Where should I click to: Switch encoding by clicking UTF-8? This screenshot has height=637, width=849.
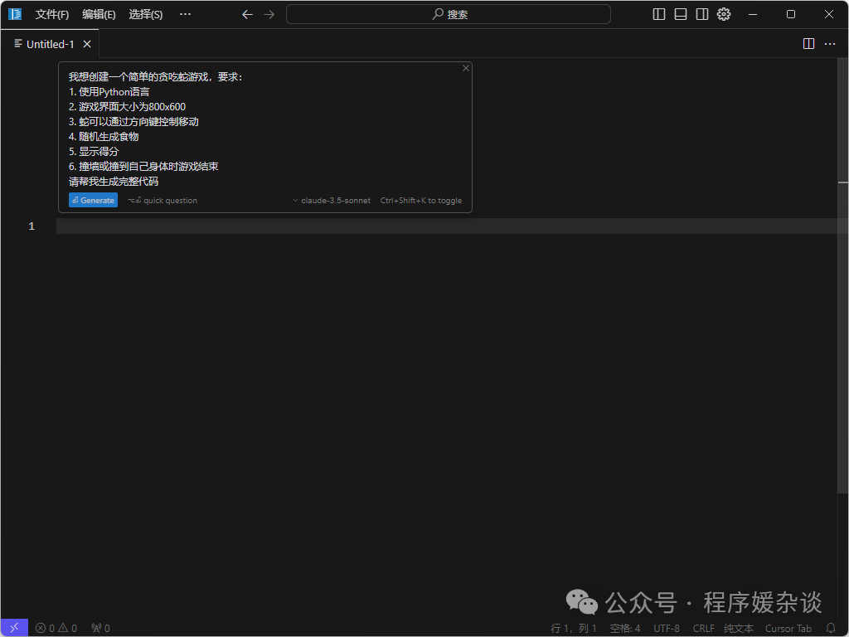point(666,628)
